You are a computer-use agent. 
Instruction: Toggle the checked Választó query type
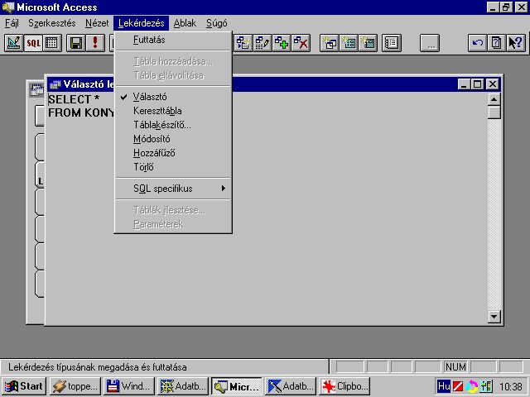(x=173, y=97)
